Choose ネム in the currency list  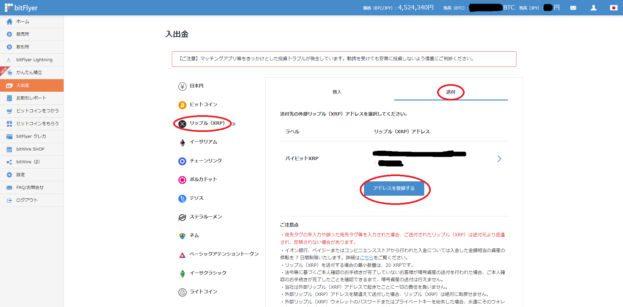(194, 236)
